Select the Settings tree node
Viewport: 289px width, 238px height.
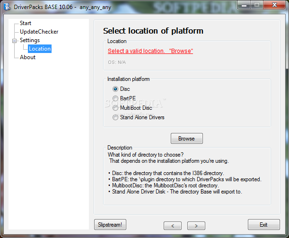pos(30,40)
